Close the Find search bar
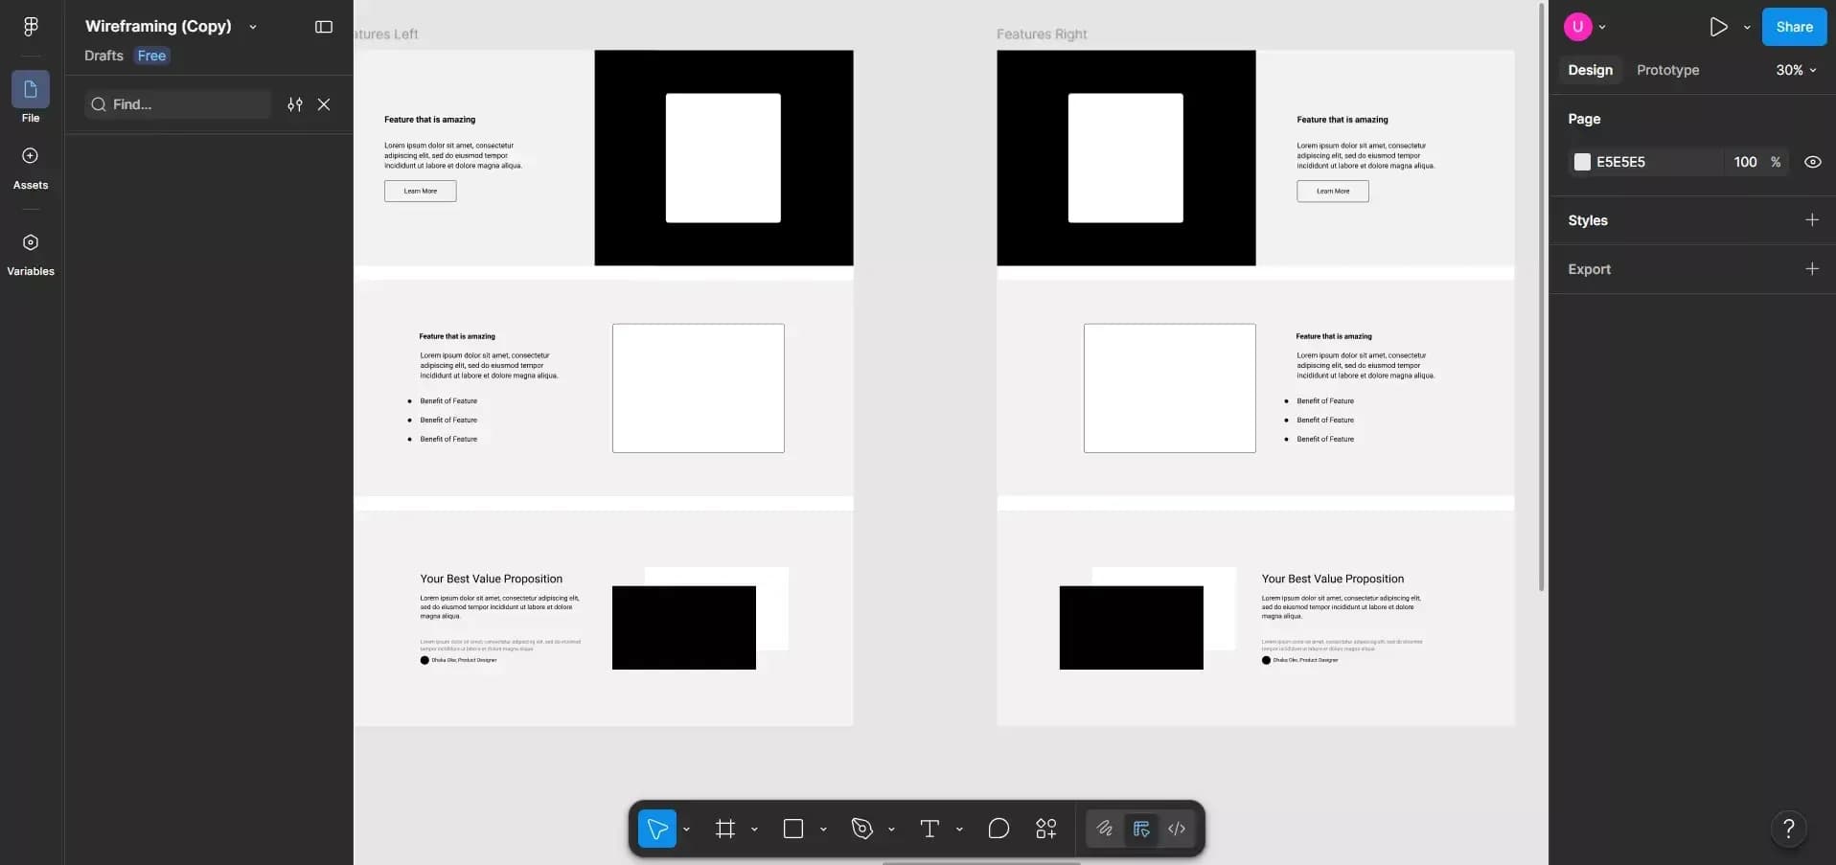 click(324, 104)
